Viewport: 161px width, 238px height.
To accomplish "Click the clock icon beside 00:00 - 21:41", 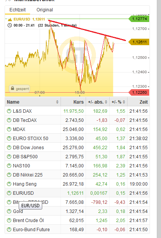I will click(10, 25).
